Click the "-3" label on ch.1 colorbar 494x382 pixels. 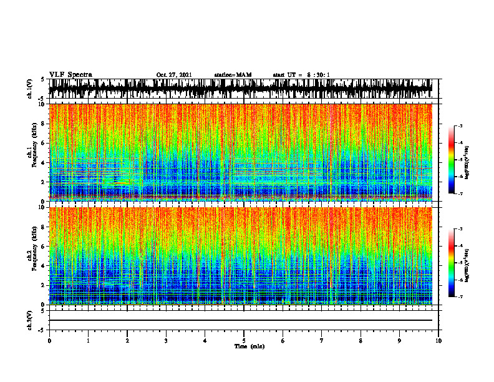(x=460, y=125)
